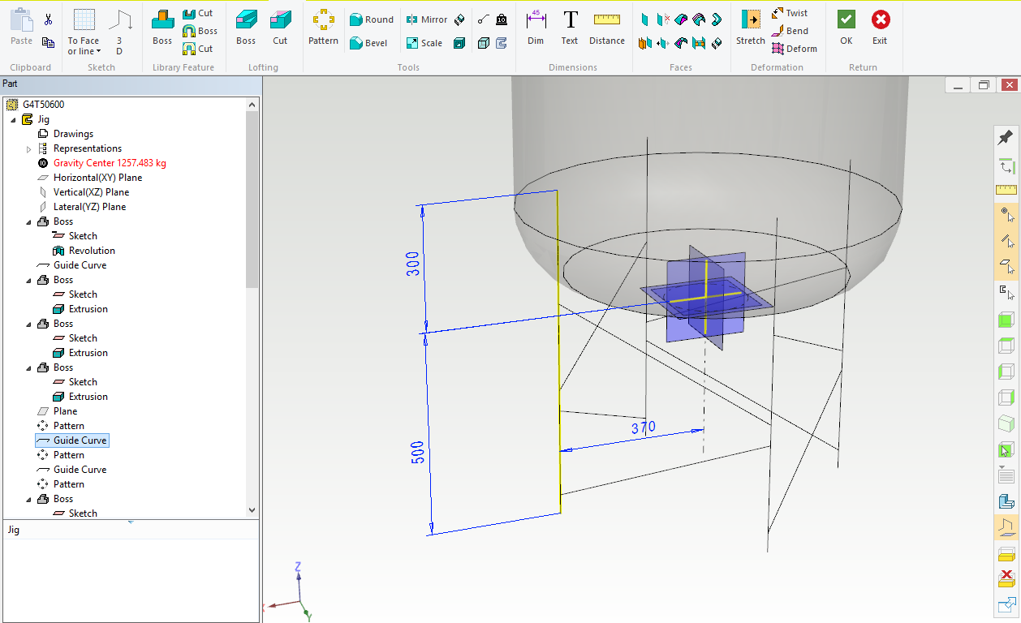Click the Exit button
Viewport: 1021px width, 623px height.
[x=880, y=28]
